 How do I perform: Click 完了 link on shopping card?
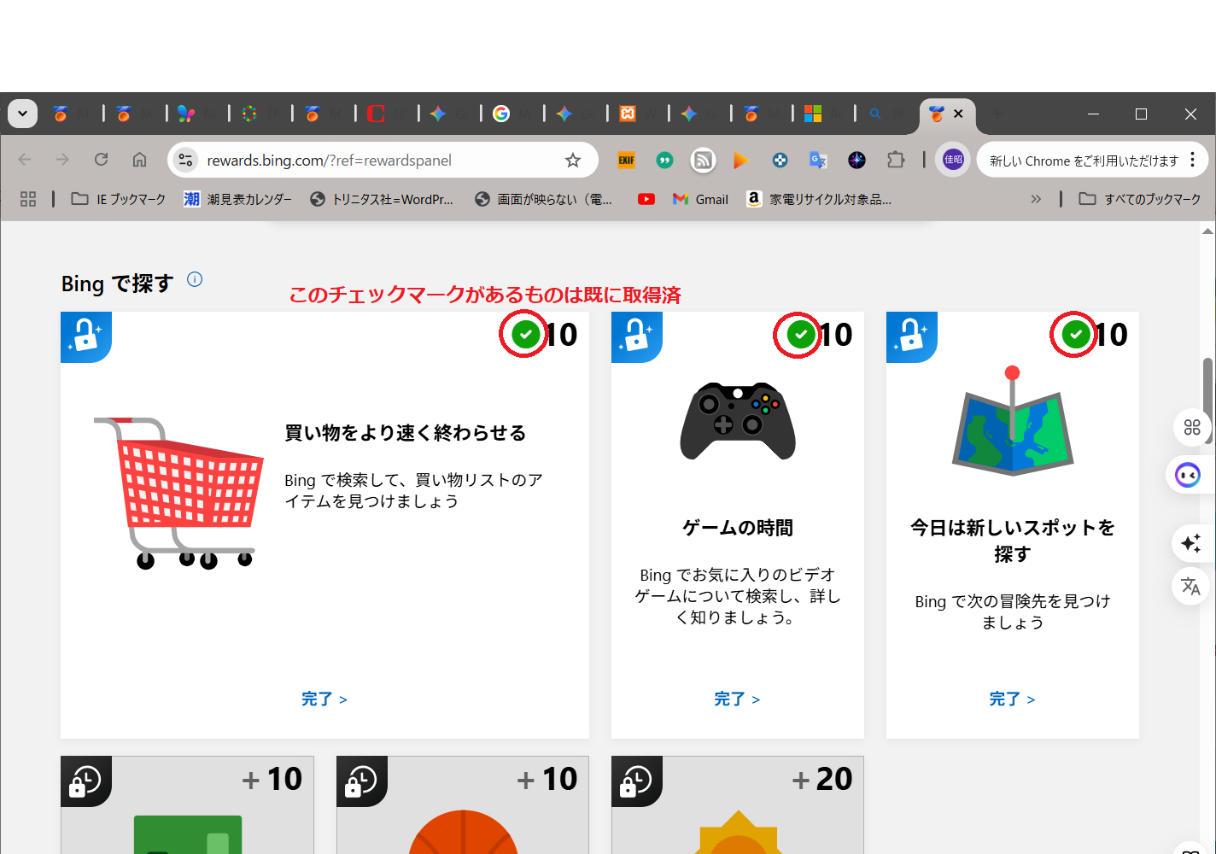[x=324, y=699]
